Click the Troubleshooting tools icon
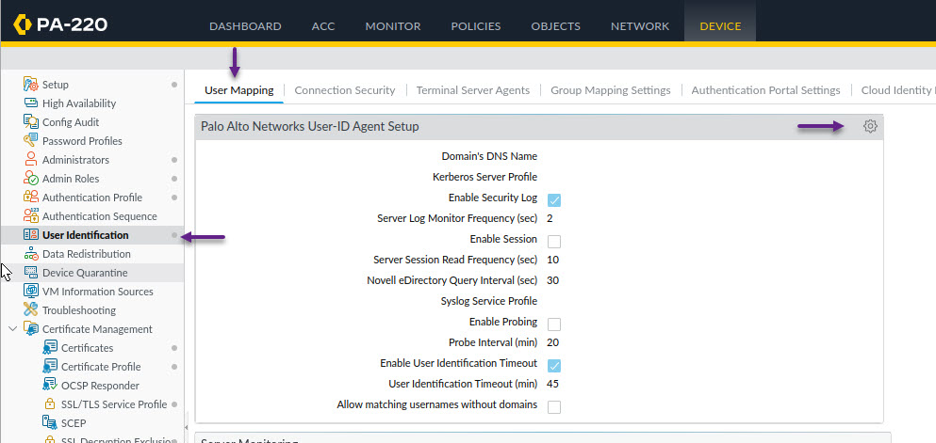The height and width of the screenshot is (443, 936). pos(30,310)
